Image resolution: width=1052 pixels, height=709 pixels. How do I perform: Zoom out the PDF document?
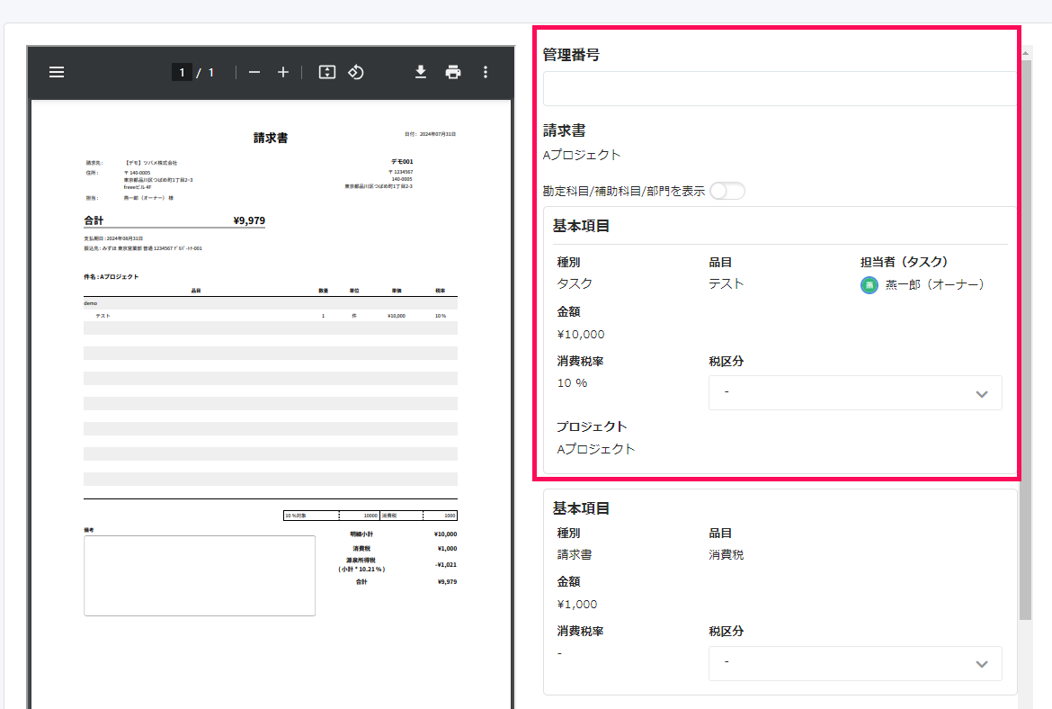coord(254,72)
